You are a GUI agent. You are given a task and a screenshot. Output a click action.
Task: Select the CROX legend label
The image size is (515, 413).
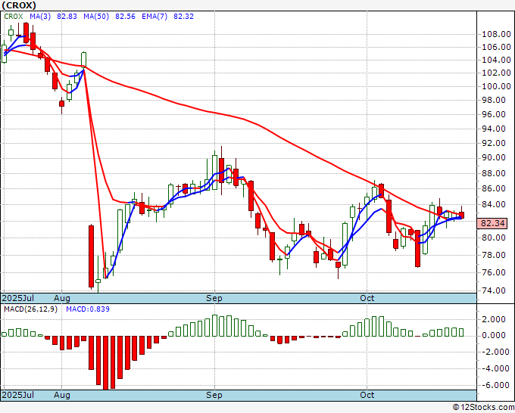(x=14, y=17)
